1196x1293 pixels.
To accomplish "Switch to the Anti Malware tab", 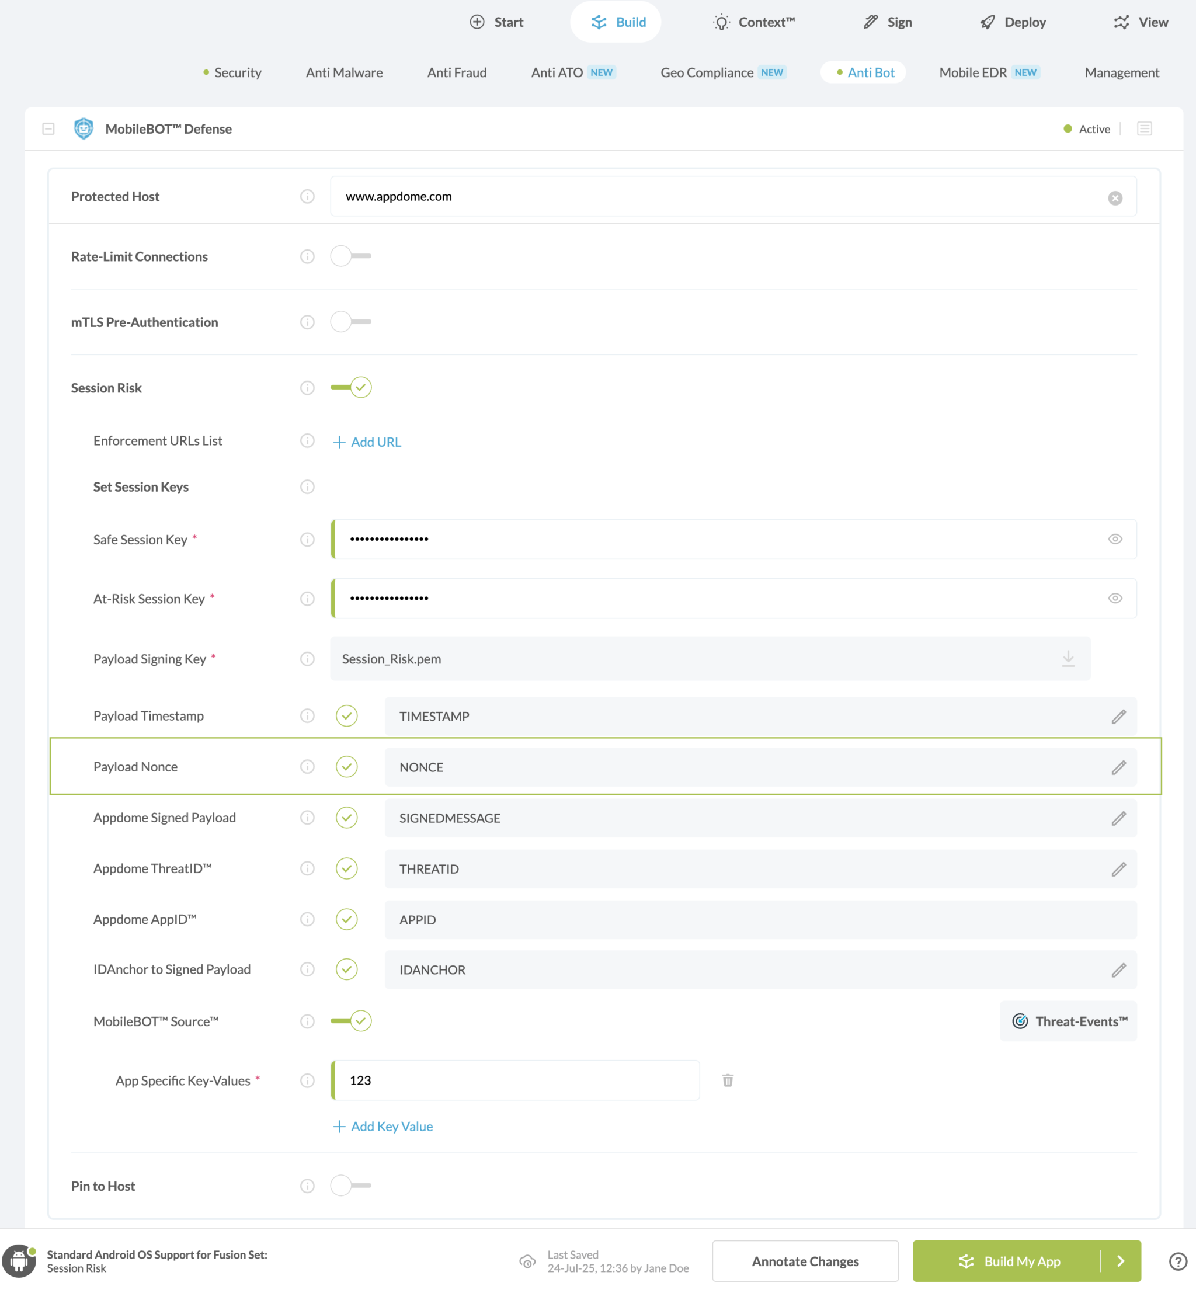I will 345,72.
